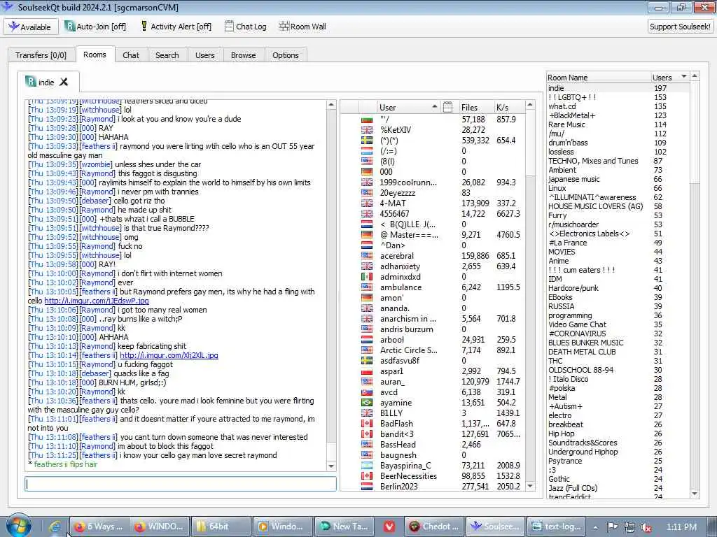Screen dimensions: 717x537
Task: Sort user list by K/s column
Action: [x=509, y=107]
